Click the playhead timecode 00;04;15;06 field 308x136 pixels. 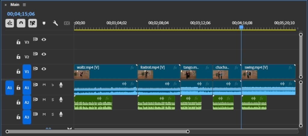tap(21, 14)
